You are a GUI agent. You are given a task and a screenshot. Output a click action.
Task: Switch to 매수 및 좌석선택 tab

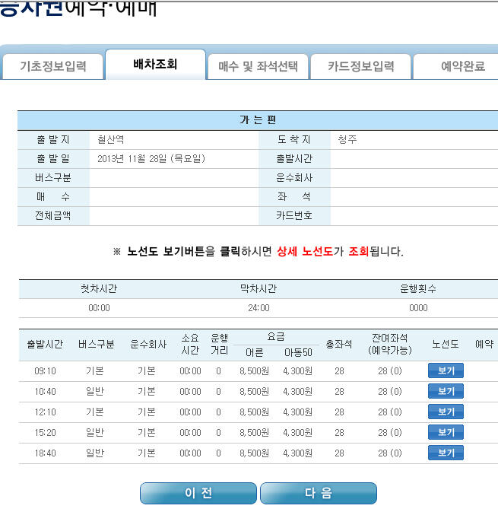(x=258, y=66)
